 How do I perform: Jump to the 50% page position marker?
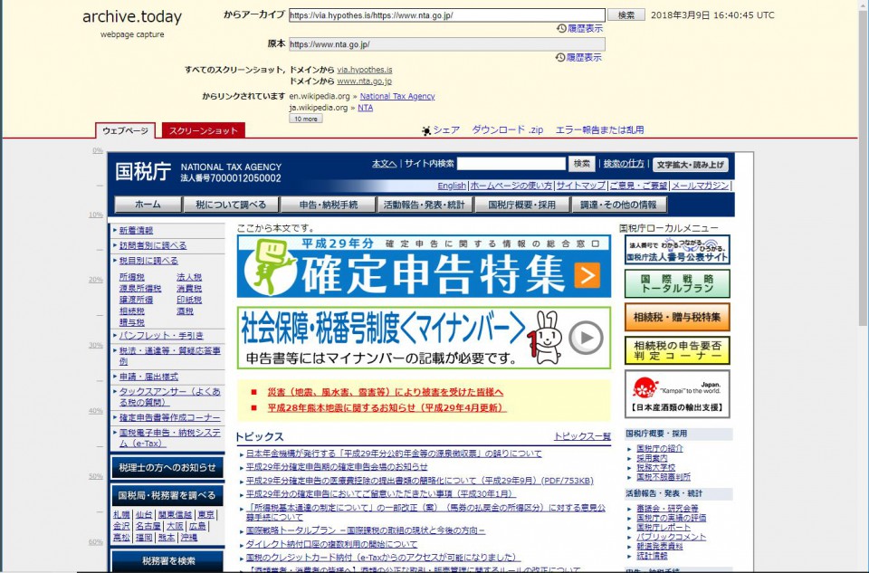coord(95,476)
